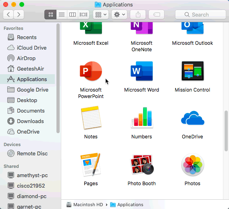Click the Mission Control name label
Viewport: 229px width, 209px height.
192,90
